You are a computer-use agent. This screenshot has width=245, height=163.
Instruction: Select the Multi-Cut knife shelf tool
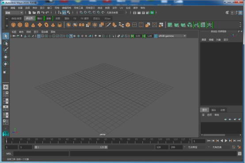[108, 25]
